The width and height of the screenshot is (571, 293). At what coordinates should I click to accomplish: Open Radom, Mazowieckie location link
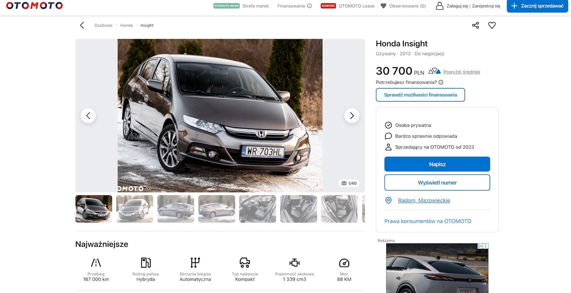pyautogui.click(x=424, y=200)
